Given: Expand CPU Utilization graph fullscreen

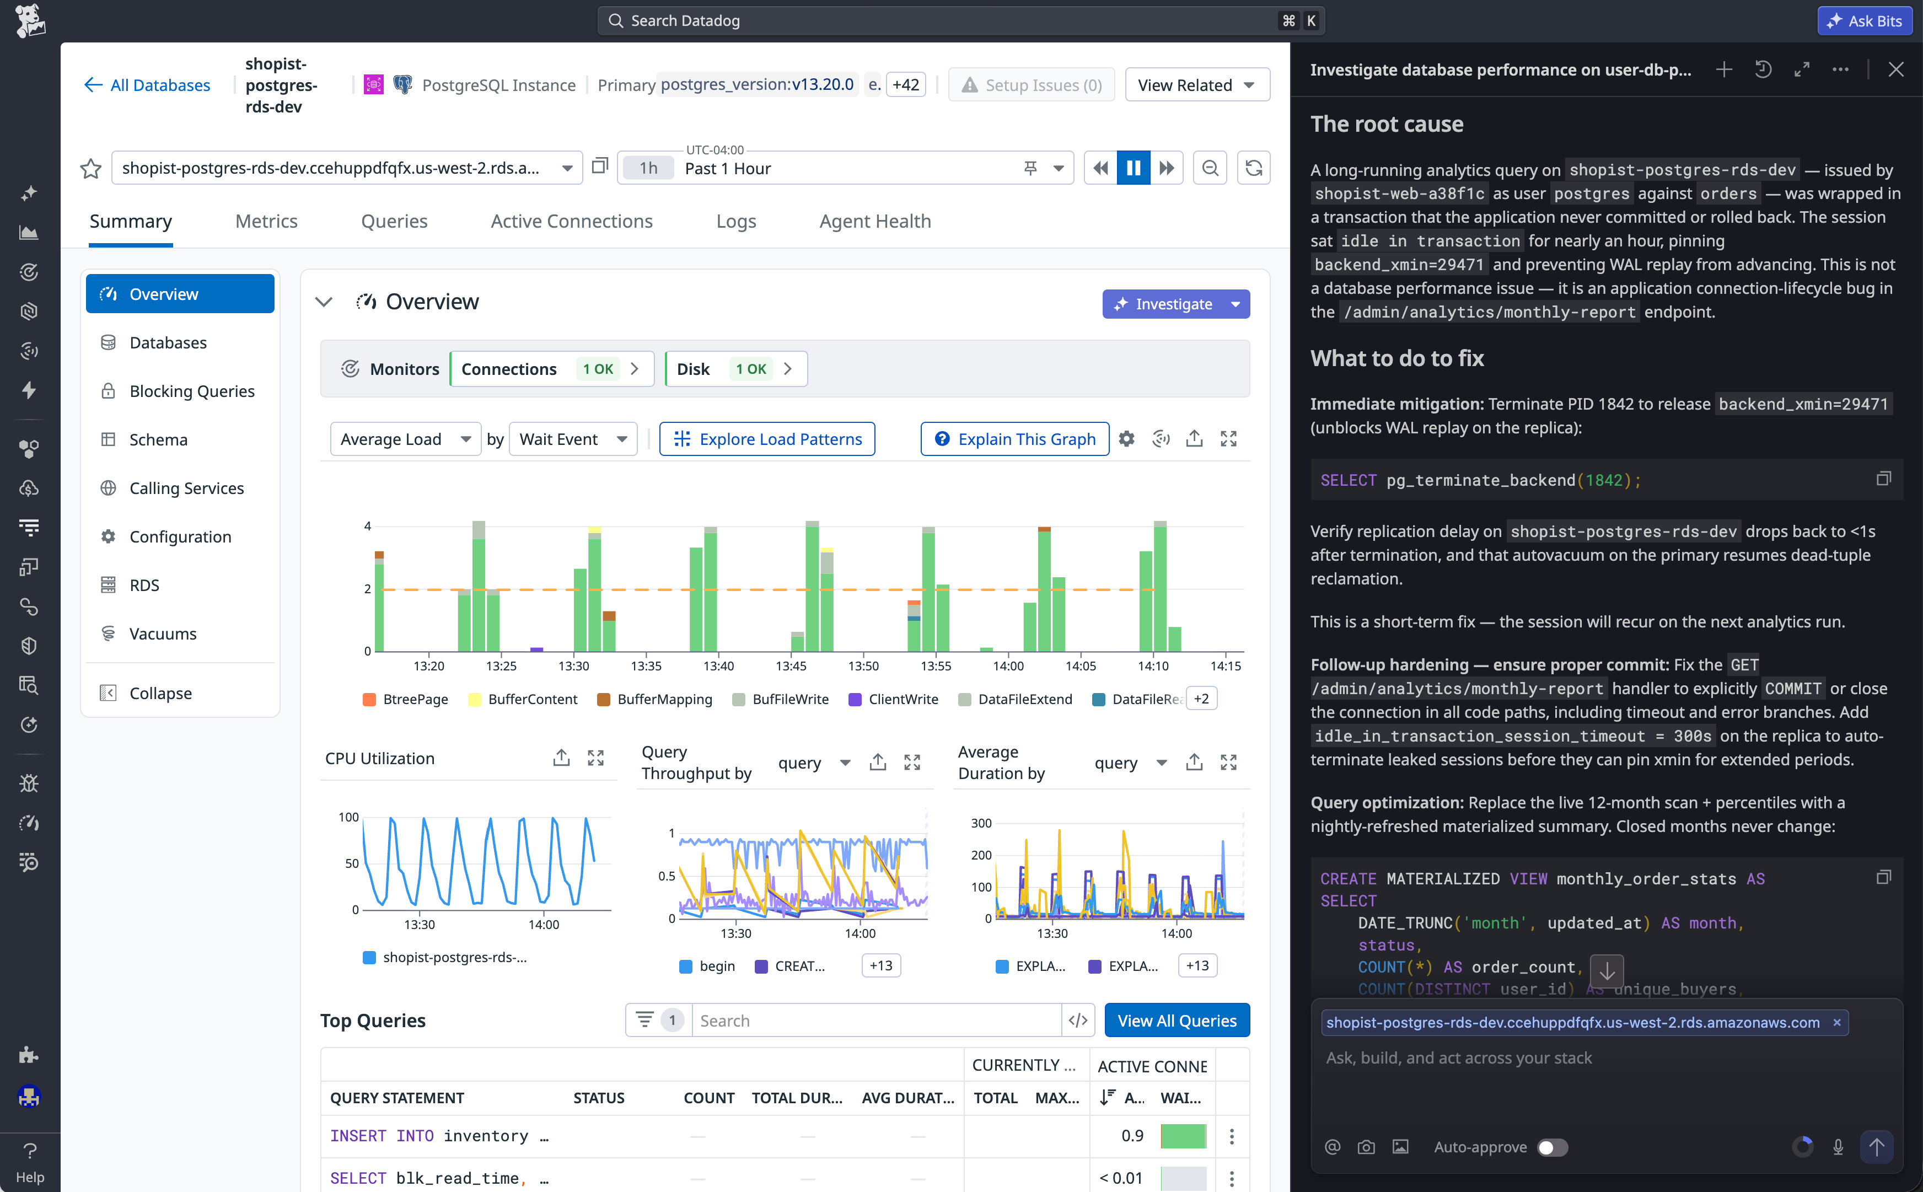Looking at the screenshot, I should 596,759.
